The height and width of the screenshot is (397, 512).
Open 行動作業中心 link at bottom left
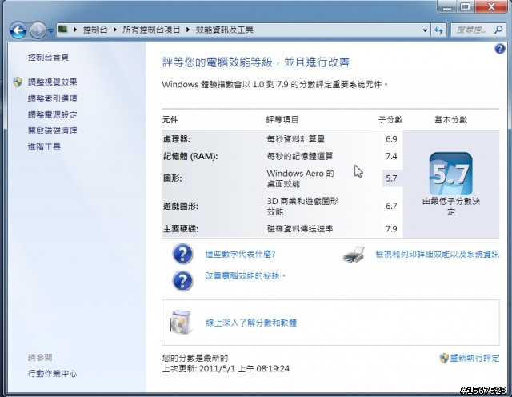[x=53, y=373]
